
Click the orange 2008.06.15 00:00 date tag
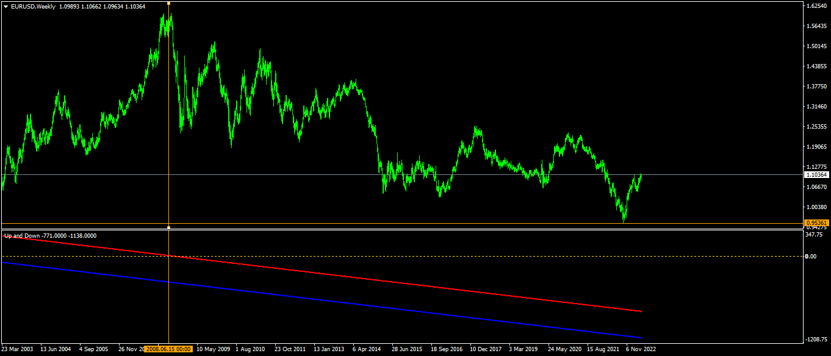pyautogui.click(x=168, y=349)
